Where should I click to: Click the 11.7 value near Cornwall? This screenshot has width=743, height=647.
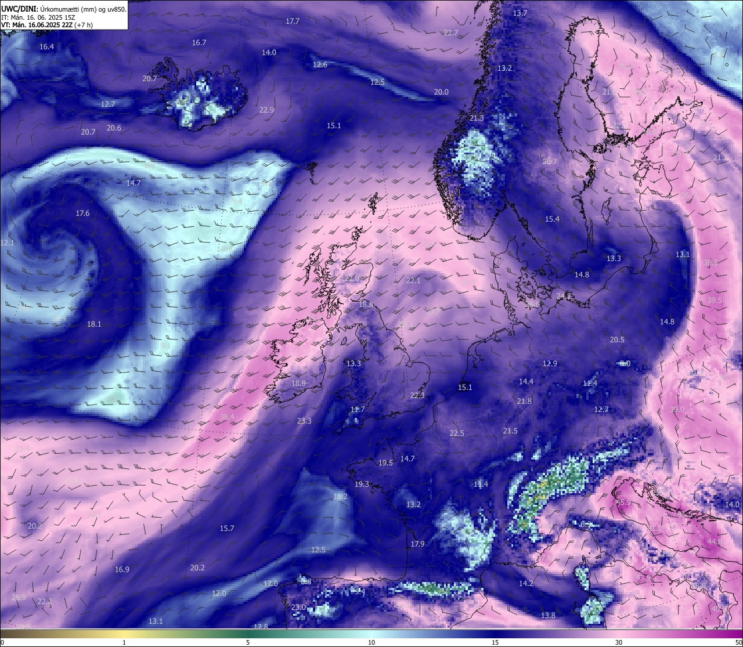click(358, 409)
